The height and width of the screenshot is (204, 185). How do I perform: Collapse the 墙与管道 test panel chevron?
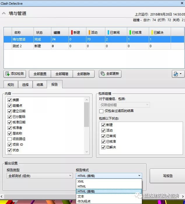[4, 13]
